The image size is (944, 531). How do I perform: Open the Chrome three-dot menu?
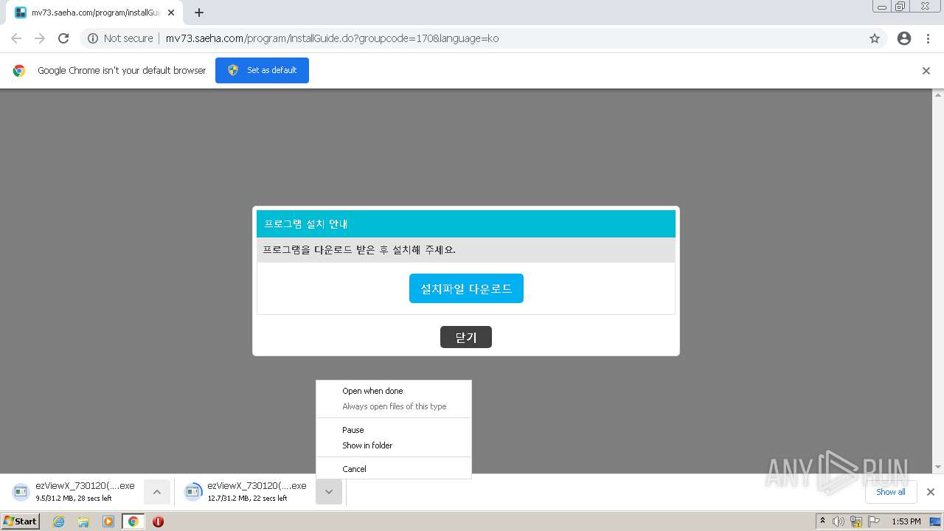(x=929, y=38)
